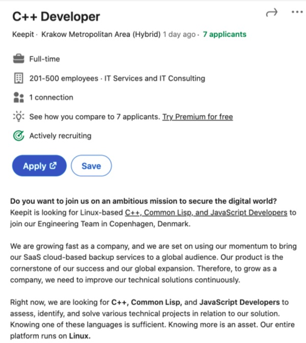306x343 pixels.
Task: Click the connections people icon
Action: coord(18,97)
